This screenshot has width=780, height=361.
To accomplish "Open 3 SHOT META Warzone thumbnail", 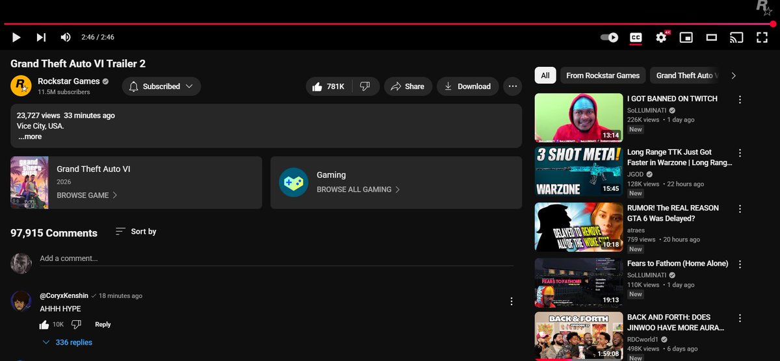I will (578, 173).
